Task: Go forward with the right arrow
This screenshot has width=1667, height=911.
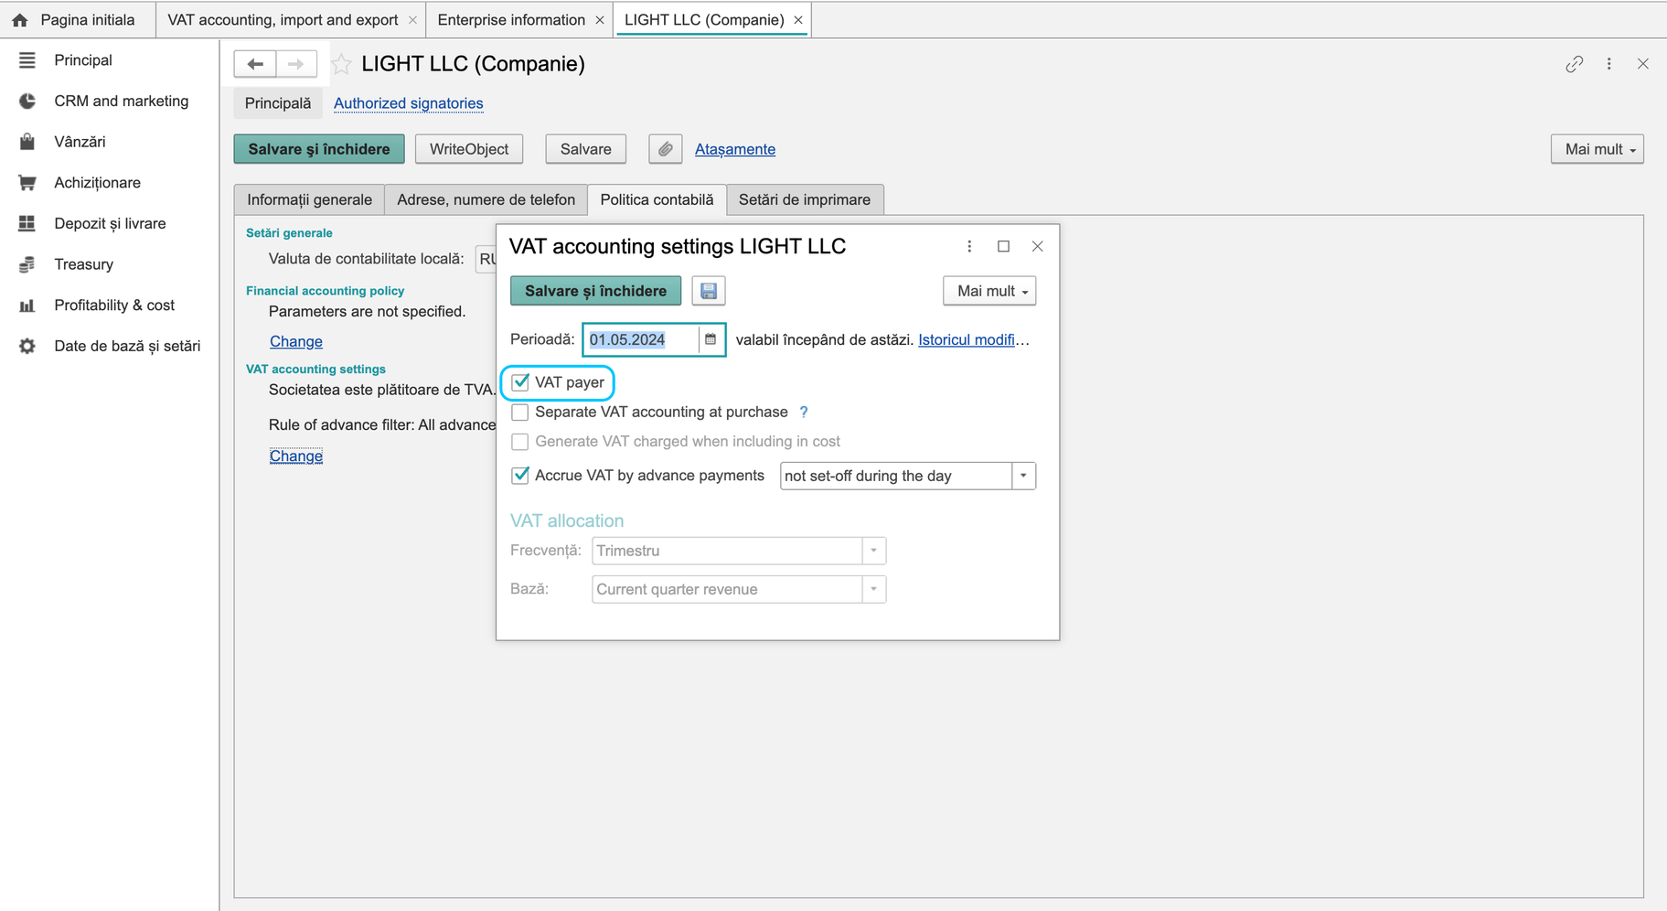Action: pos(295,64)
